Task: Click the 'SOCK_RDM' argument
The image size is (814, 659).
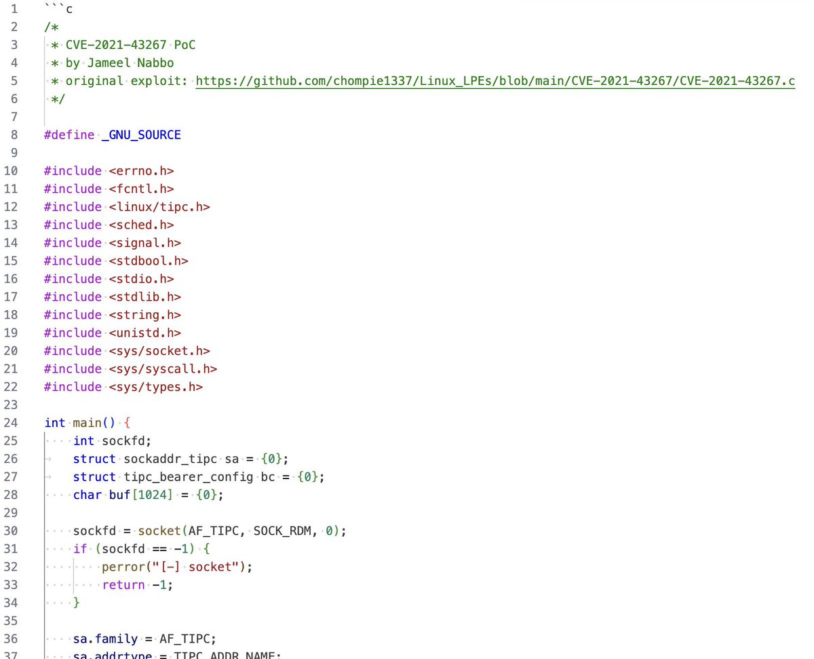Action: (283, 530)
